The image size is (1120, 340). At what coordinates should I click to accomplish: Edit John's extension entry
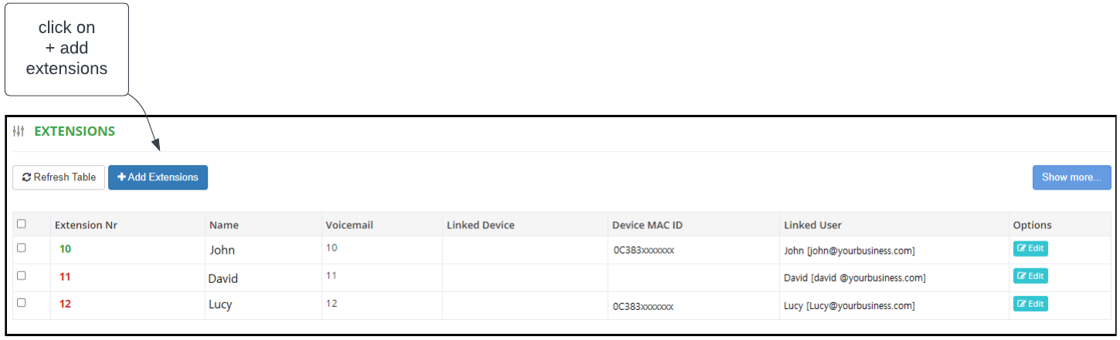pyautogui.click(x=1030, y=248)
